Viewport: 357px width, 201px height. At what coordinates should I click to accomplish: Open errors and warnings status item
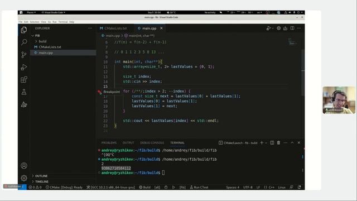[x=35, y=188]
